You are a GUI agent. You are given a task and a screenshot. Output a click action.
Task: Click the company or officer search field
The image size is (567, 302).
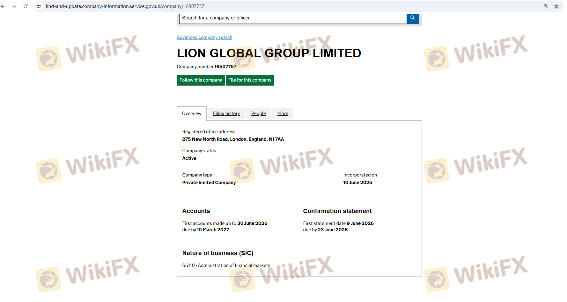click(292, 18)
